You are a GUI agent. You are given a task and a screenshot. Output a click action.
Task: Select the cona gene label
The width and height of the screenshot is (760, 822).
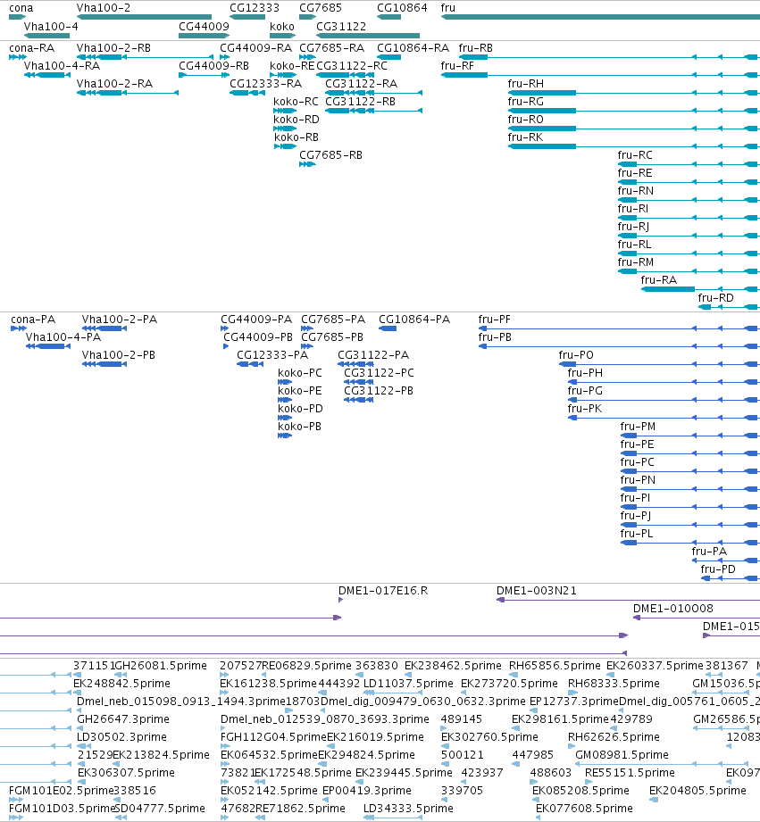point(21,8)
